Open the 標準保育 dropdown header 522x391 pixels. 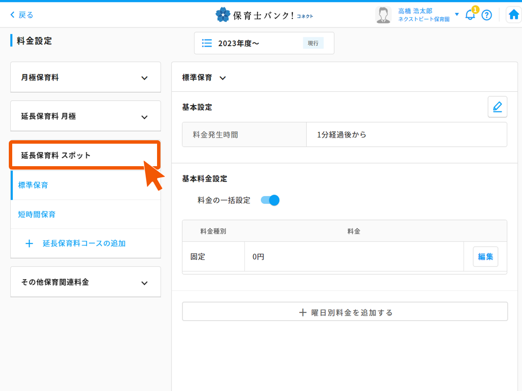click(204, 78)
